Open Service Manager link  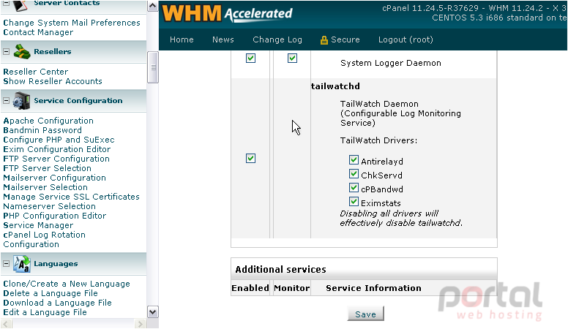coord(38,225)
